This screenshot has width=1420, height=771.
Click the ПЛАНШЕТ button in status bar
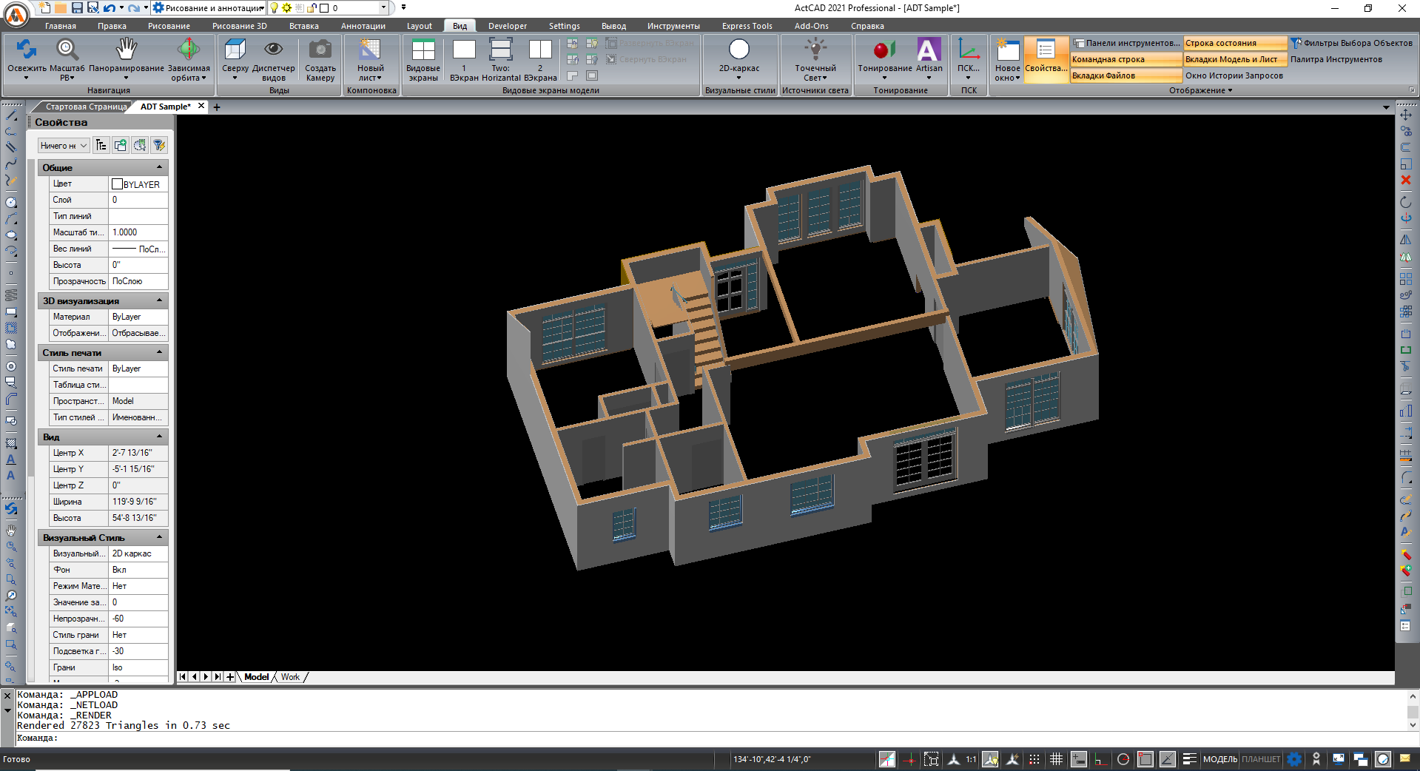tap(1261, 759)
